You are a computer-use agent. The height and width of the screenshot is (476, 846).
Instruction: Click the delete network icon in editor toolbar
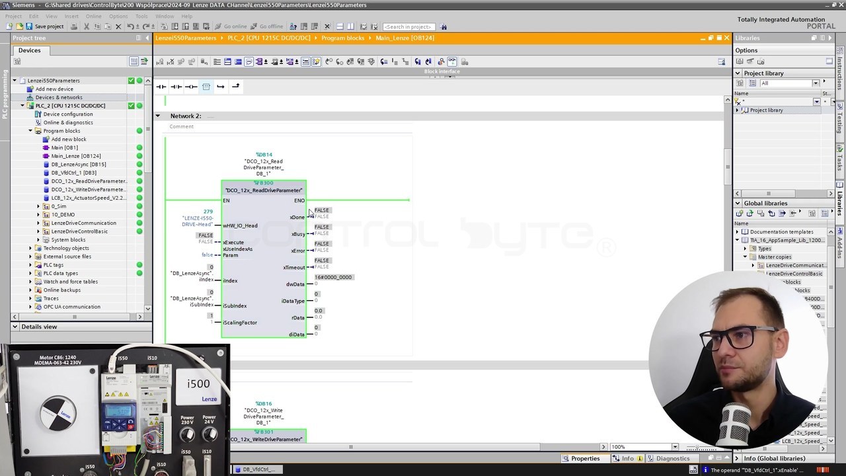pos(171,61)
